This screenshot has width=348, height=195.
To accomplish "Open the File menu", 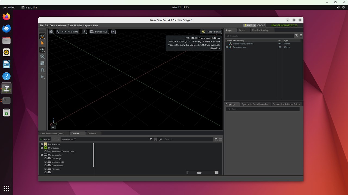I will point(42,25).
